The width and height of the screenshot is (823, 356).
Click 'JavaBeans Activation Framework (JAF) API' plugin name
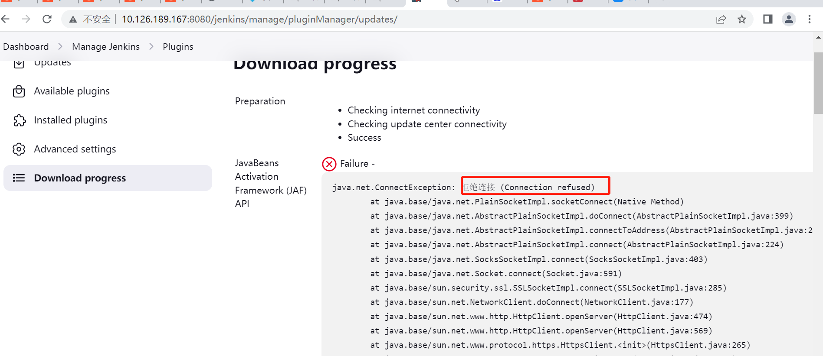point(271,183)
